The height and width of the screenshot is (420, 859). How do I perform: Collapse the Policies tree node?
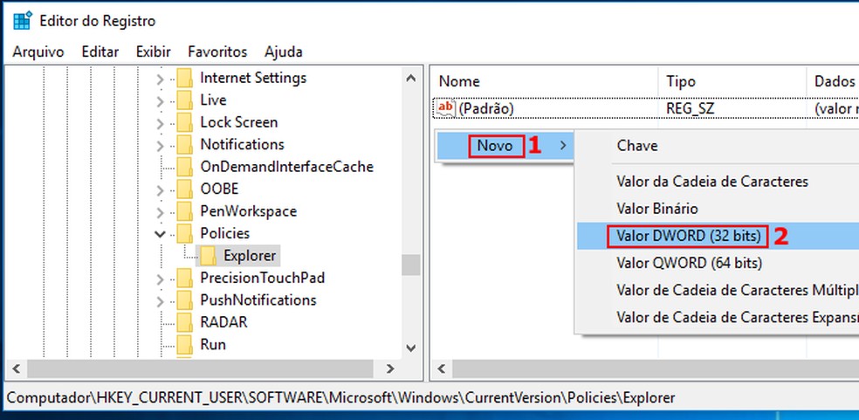tap(160, 233)
